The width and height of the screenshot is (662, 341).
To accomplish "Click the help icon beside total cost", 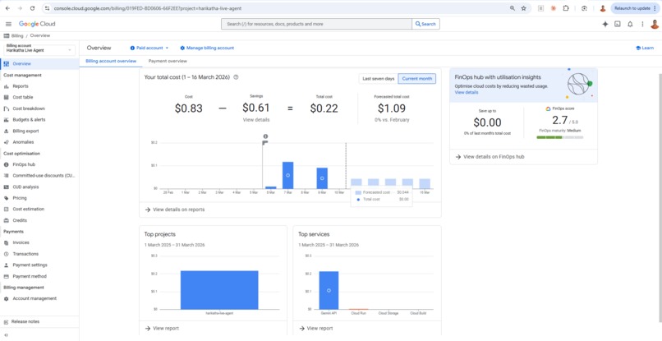I will coord(236,77).
